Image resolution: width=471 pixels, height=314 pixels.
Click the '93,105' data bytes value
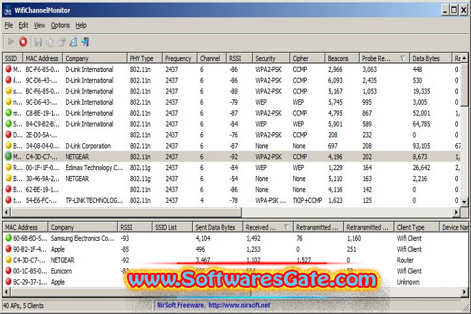[x=421, y=146]
